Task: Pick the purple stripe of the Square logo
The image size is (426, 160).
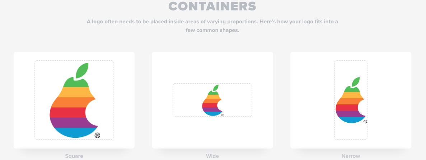Action: coord(70,122)
